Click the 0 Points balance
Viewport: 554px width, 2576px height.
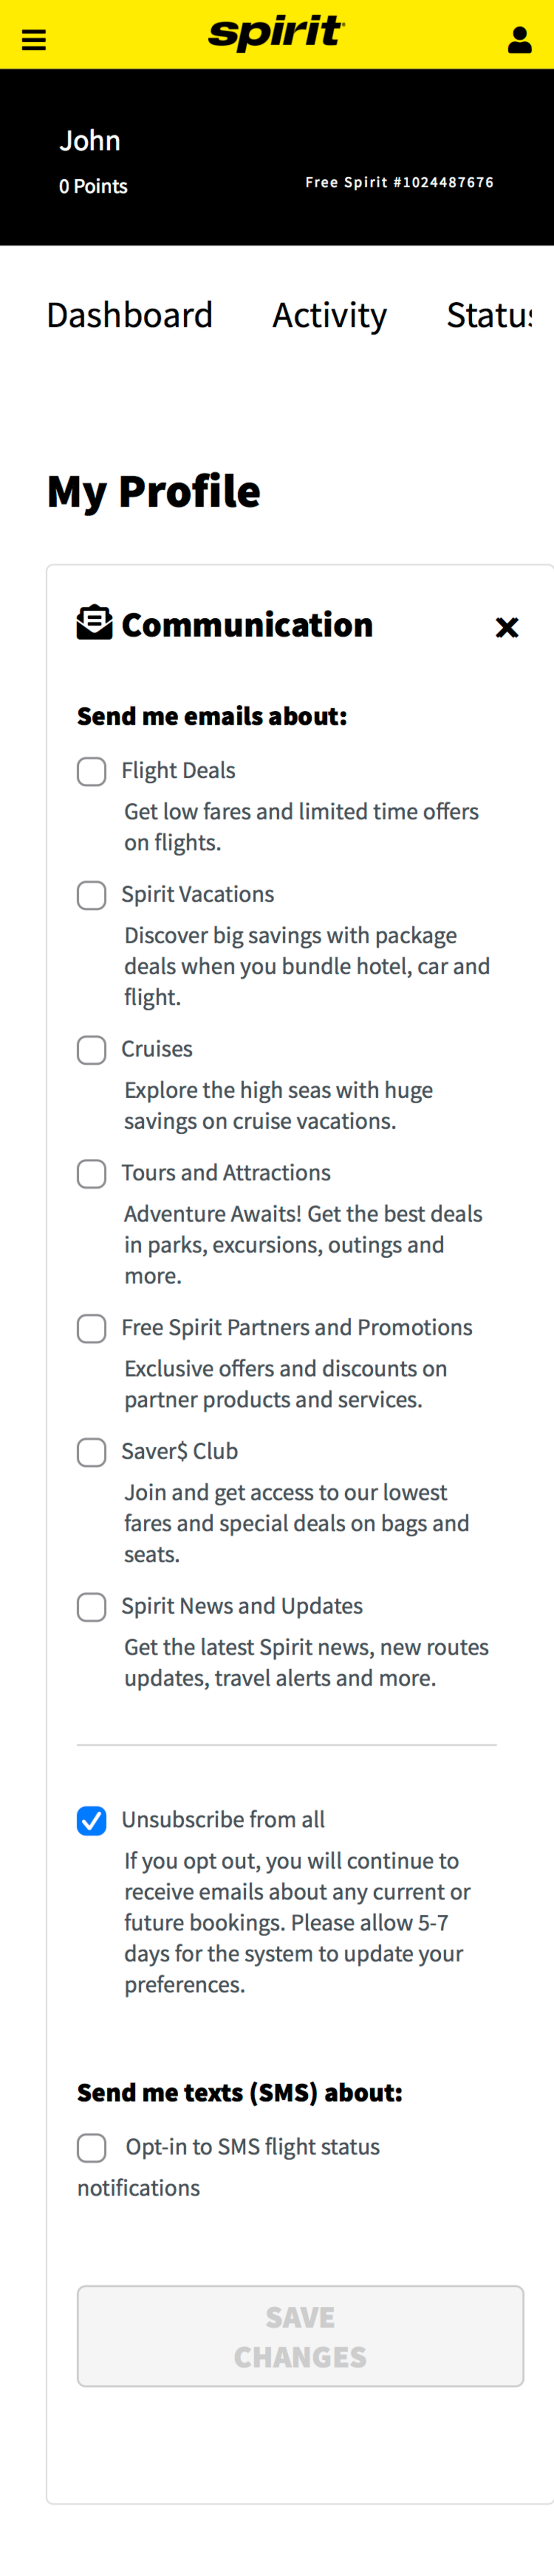pos(93,186)
